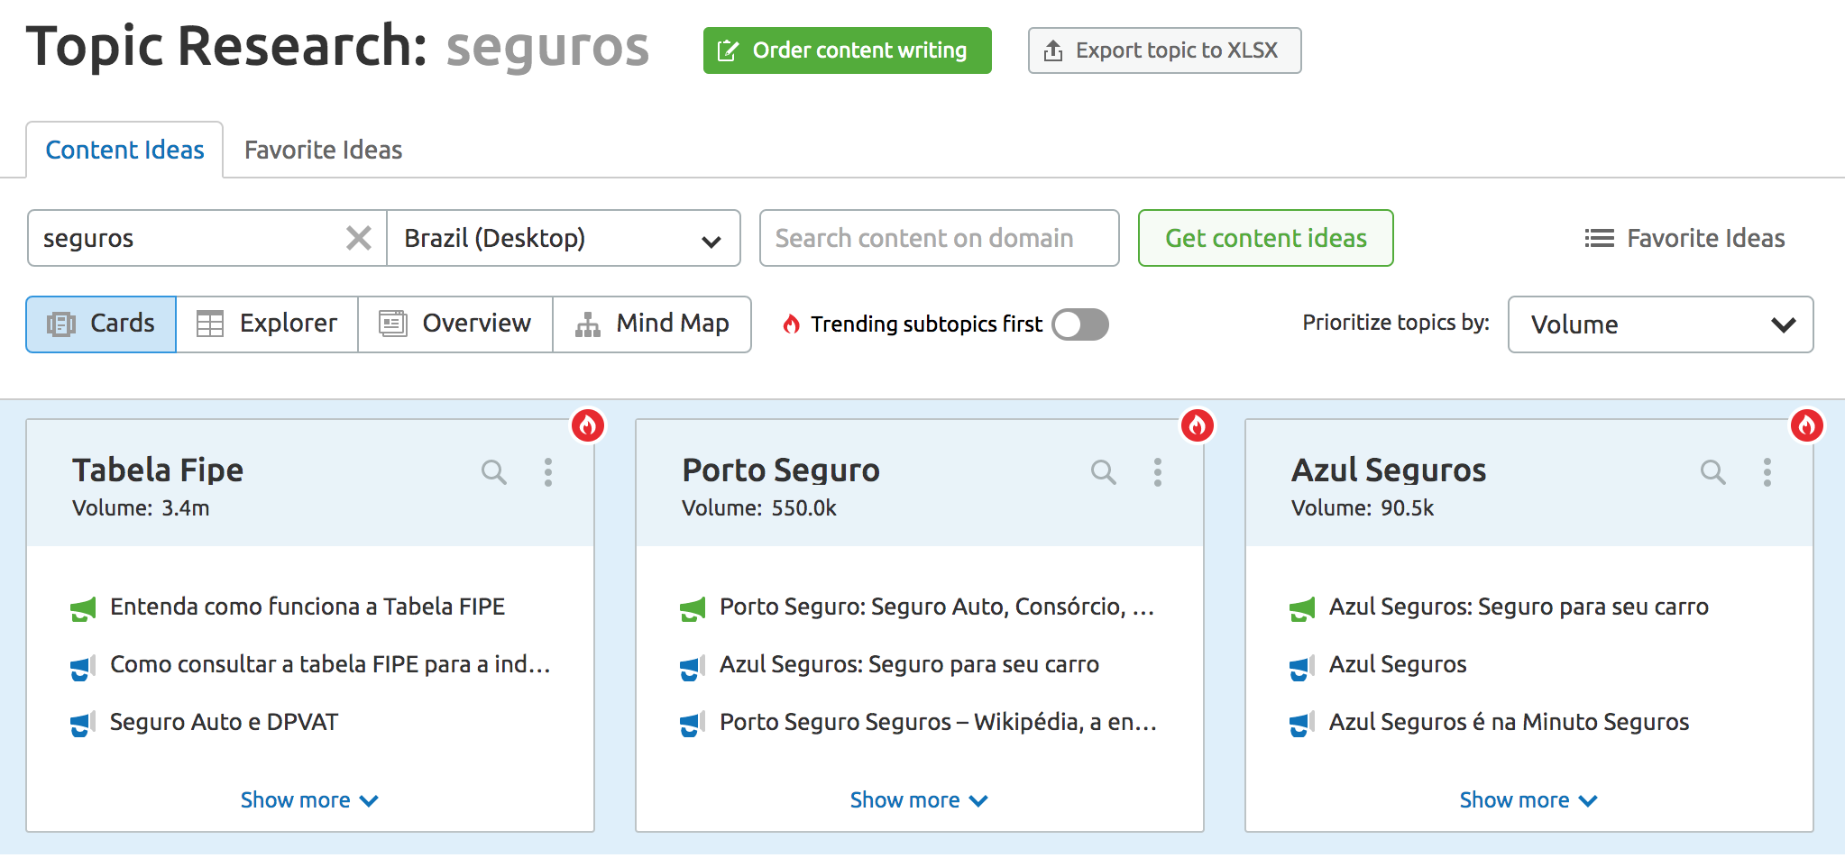
Task: Open the three-dot menu on Porto Seguro card
Action: pos(1158,471)
